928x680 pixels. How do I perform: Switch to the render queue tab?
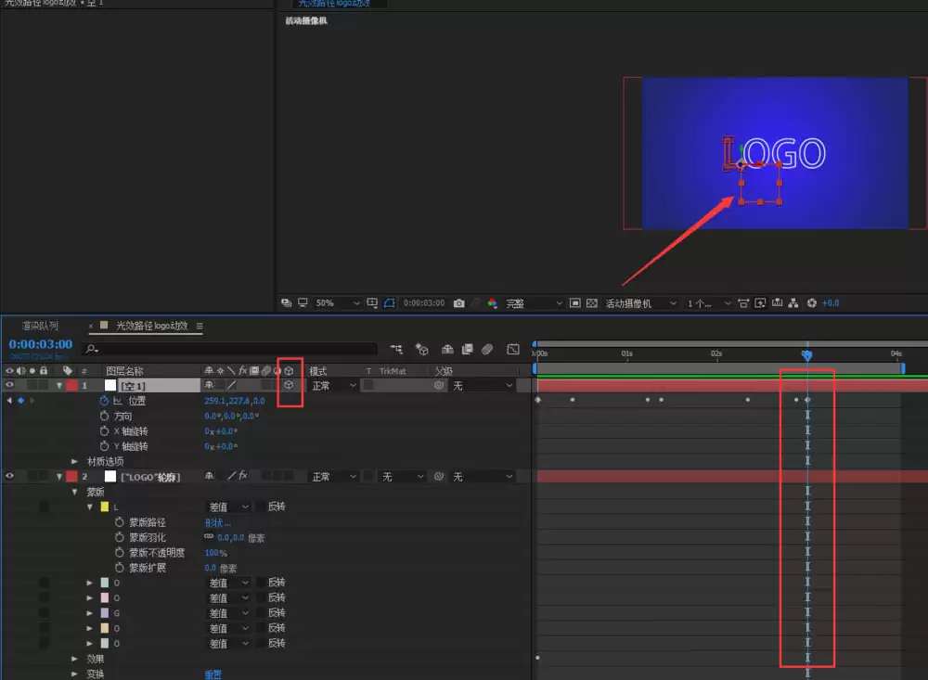coord(40,326)
